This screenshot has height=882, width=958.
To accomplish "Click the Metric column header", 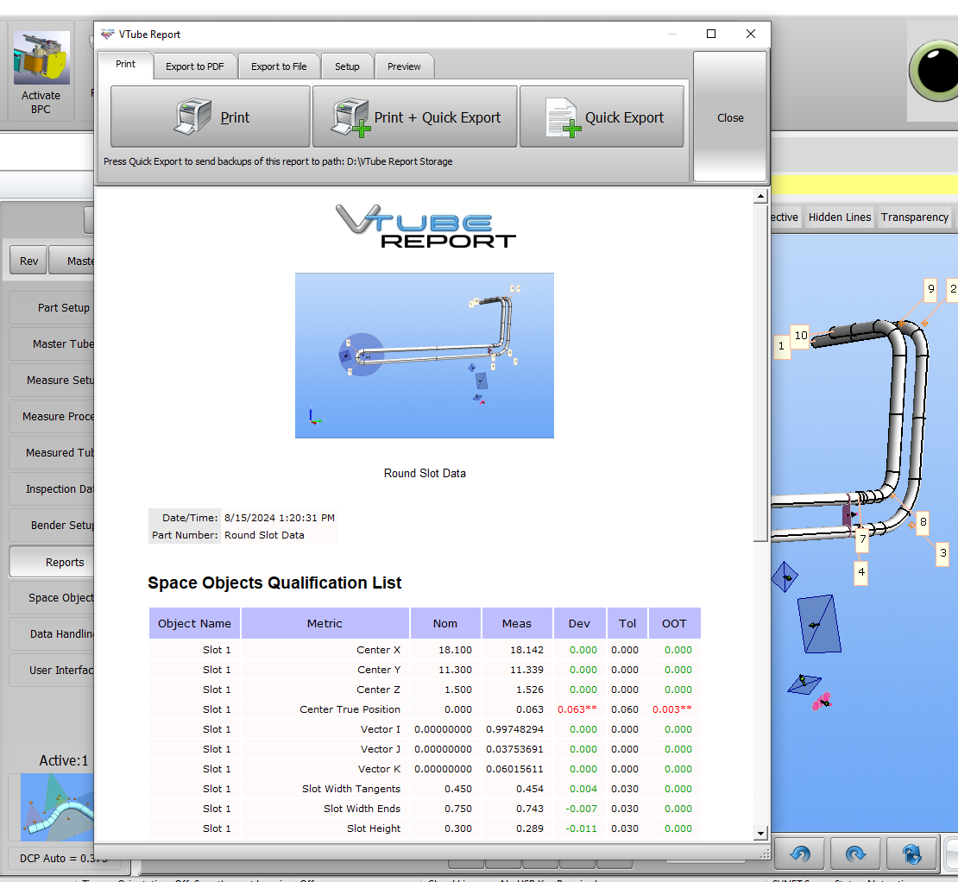I will [x=325, y=624].
